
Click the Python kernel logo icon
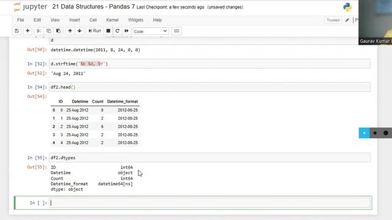(x=347, y=7)
